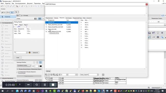The height and width of the screenshot is (93, 166).
Task: Select the Curtain Wall (Навесная стена) tool
Action: click(8, 63)
